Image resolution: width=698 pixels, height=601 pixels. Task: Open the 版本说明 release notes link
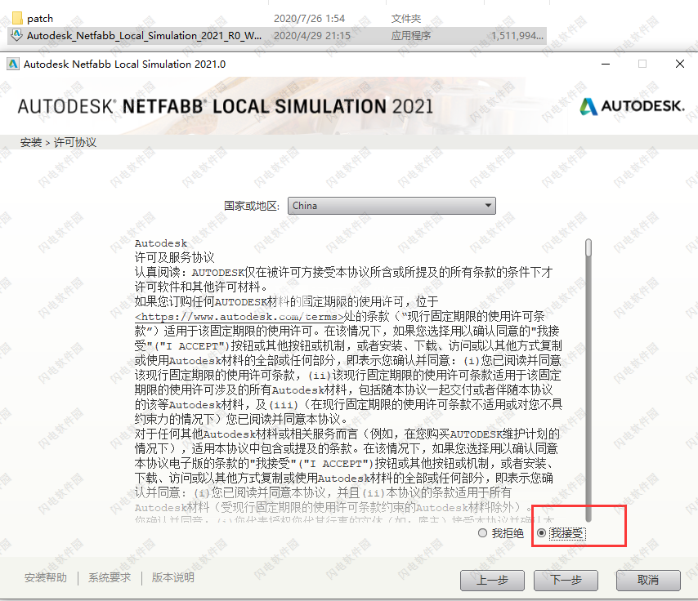pyautogui.click(x=173, y=577)
